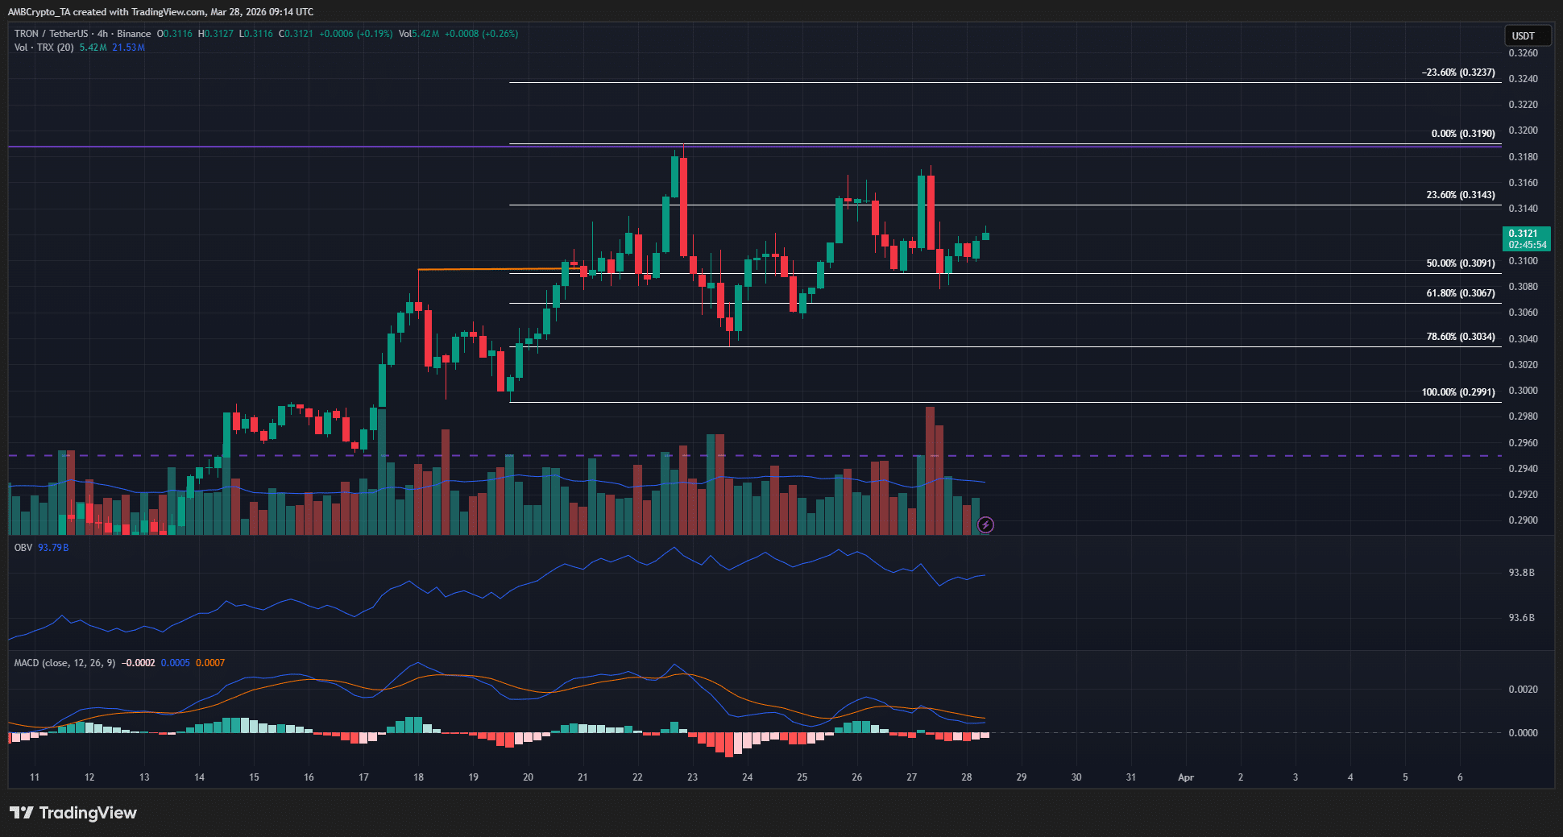Select the MACD (close, 12, 26, 9) legend

[x=64, y=663]
